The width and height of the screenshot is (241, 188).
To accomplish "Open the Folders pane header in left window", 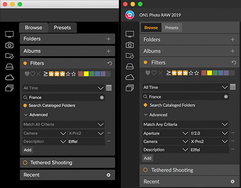I will point(67,39).
